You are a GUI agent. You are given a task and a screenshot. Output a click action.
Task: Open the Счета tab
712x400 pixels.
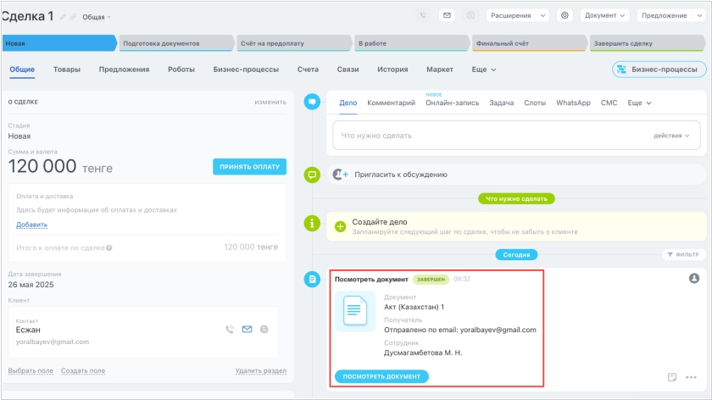tap(308, 69)
